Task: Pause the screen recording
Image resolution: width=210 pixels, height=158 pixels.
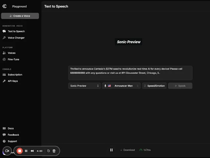Action: (x=26, y=151)
